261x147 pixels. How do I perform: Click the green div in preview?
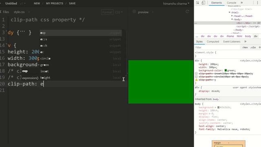161,82
